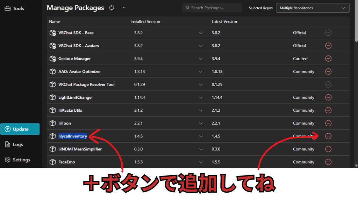
Task: Click the vertical scrollbar on the right
Action: (356, 26)
